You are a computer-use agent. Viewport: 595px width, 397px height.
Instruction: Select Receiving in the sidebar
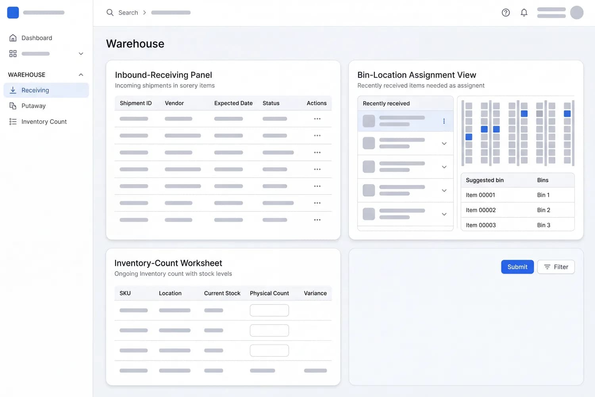pos(46,90)
